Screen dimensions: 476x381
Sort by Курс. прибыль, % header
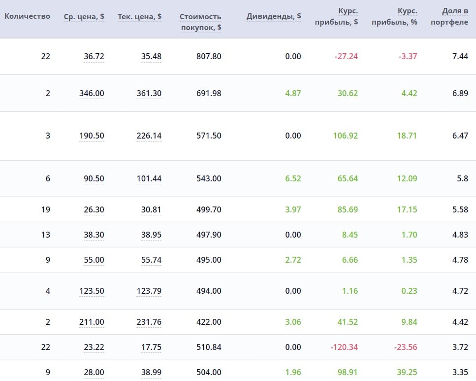pos(394,16)
